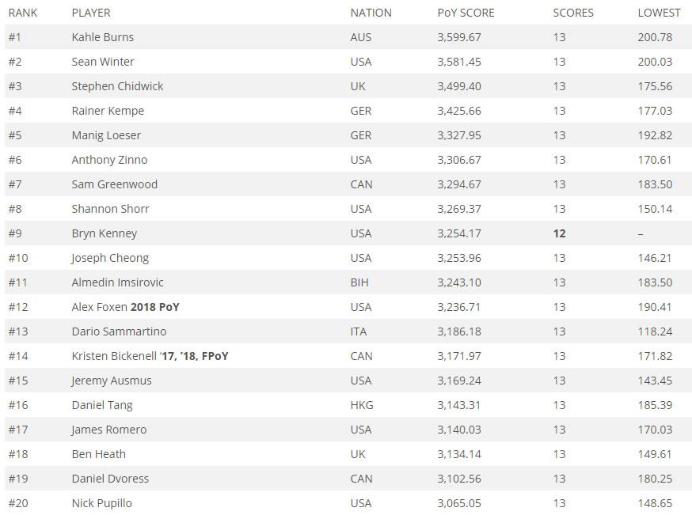Image resolution: width=692 pixels, height=519 pixels.
Task: Click Dario Sammartino's lowest score 118.24
Action: pyautogui.click(x=654, y=331)
